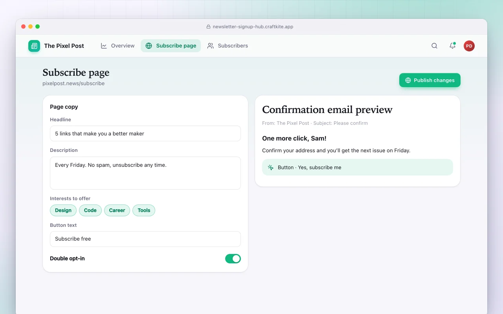Click the 'Subscribe page' page heading
Image resolution: width=503 pixels, height=314 pixels.
76,73
